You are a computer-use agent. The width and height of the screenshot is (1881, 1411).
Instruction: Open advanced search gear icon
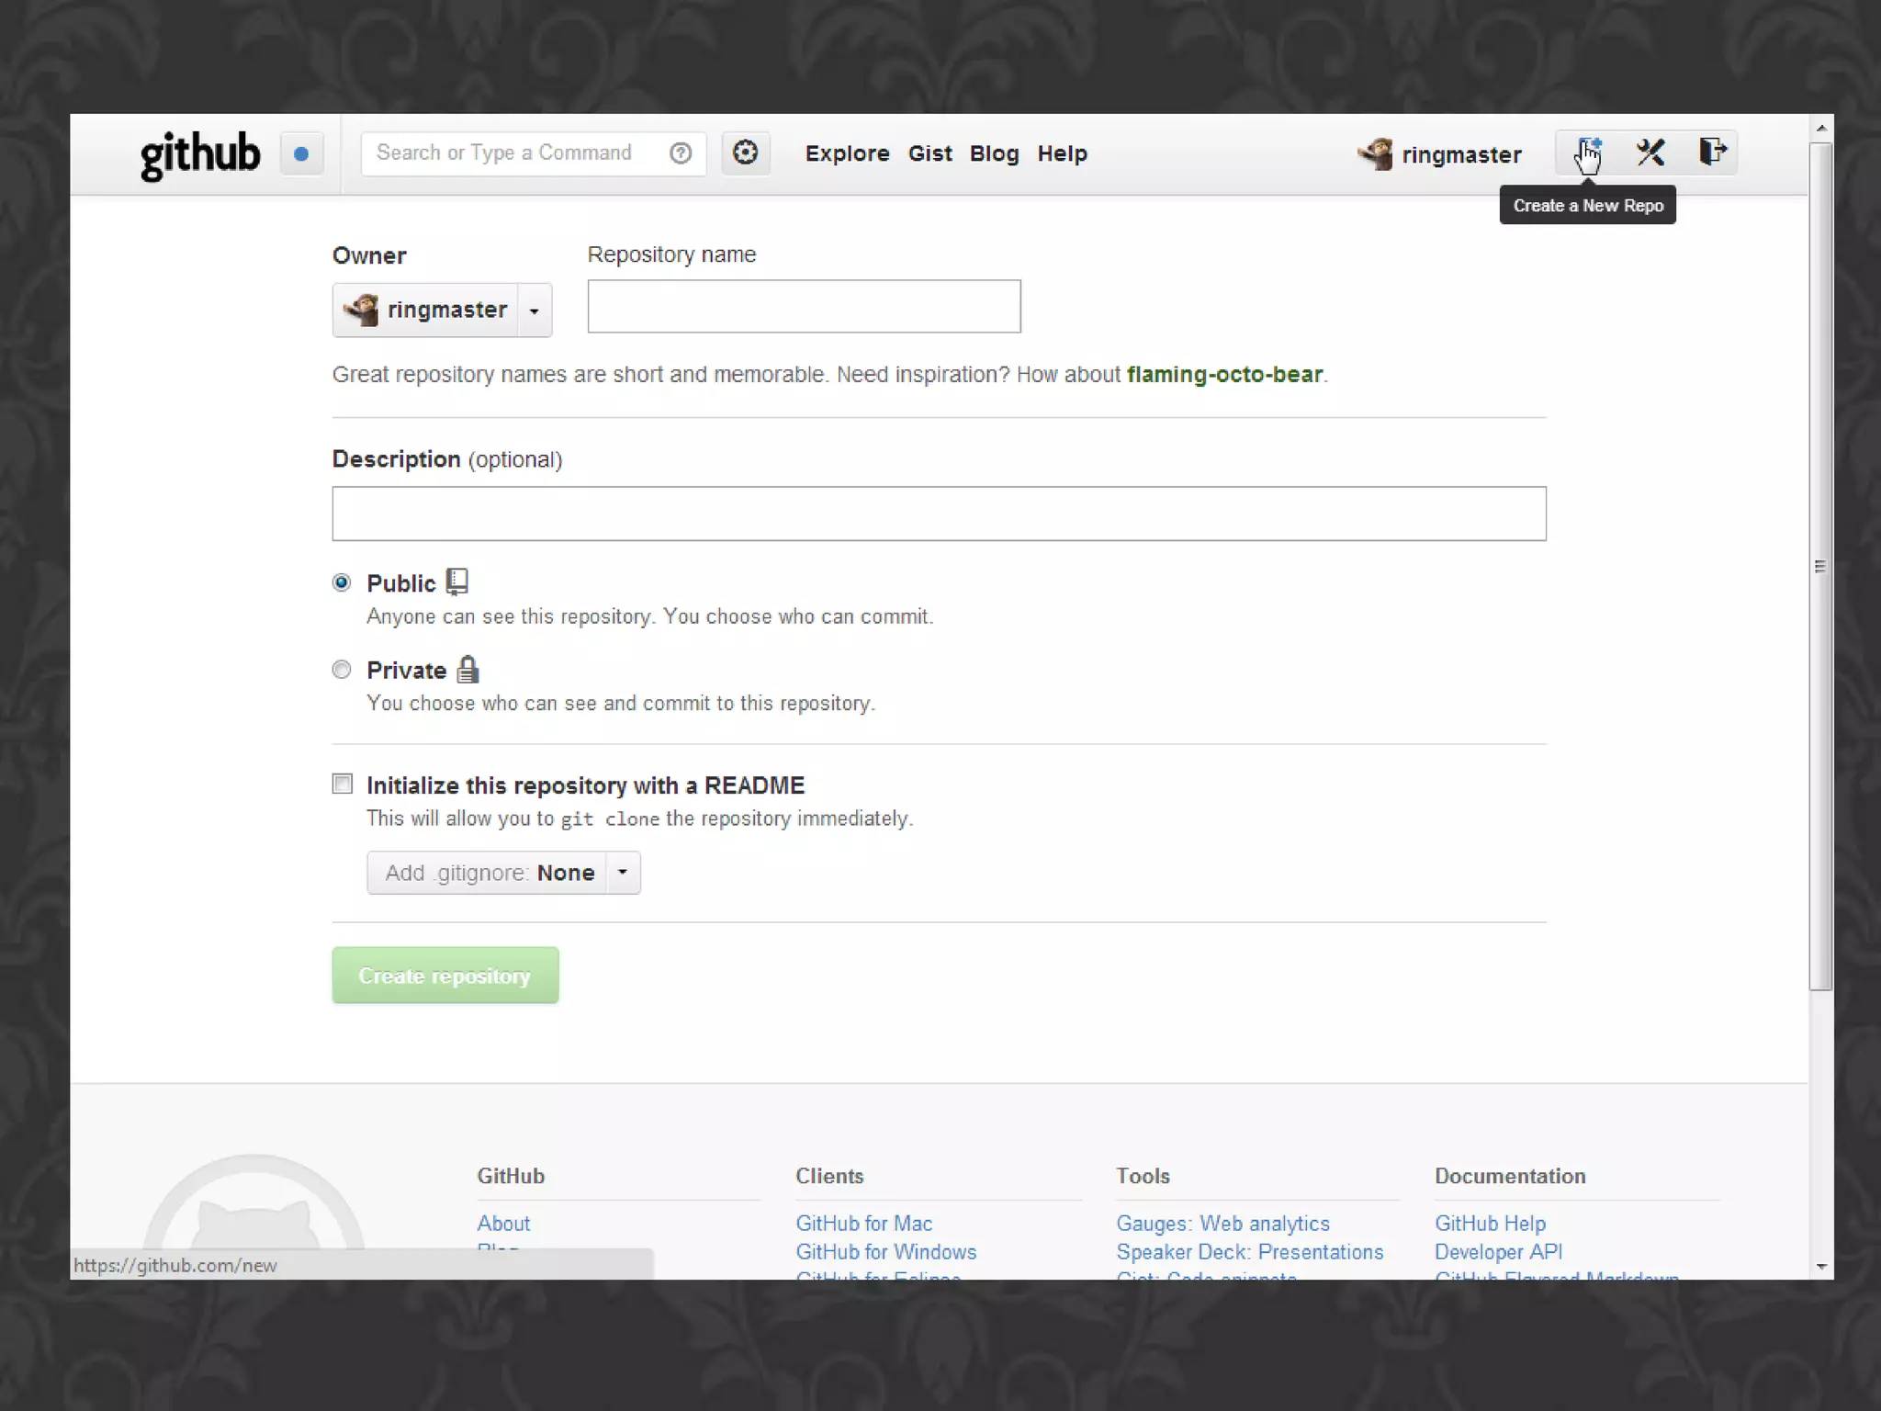[745, 152]
